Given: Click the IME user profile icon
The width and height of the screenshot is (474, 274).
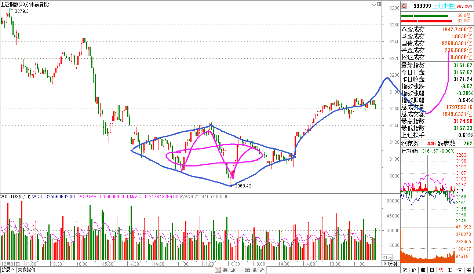Looking at the screenshot, I should click(254, 270).
